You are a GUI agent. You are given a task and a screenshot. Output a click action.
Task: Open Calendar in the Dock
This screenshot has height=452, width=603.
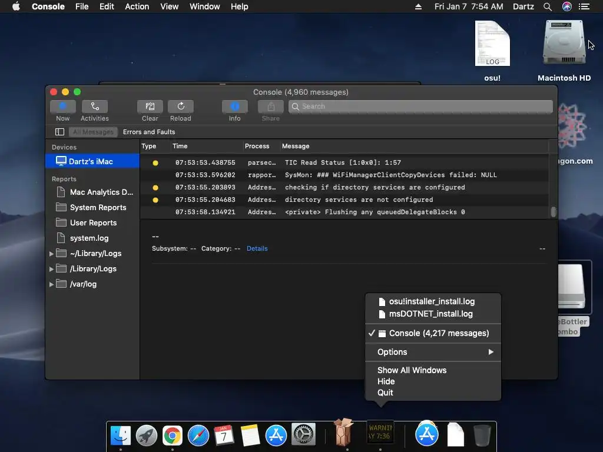224,436
